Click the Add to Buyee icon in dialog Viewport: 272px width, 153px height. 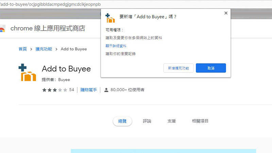tap(110, 18)
